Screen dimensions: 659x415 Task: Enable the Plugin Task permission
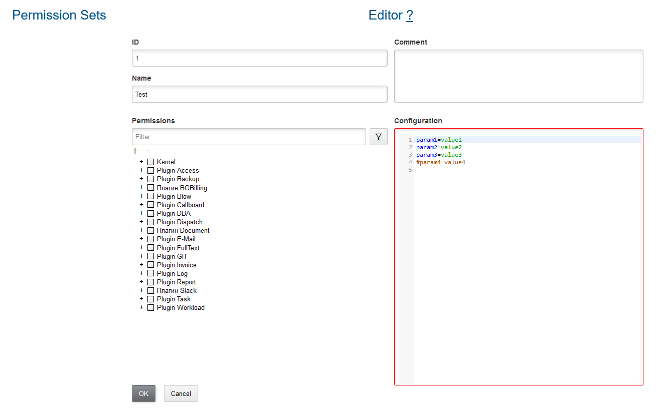tap(150, 299)
